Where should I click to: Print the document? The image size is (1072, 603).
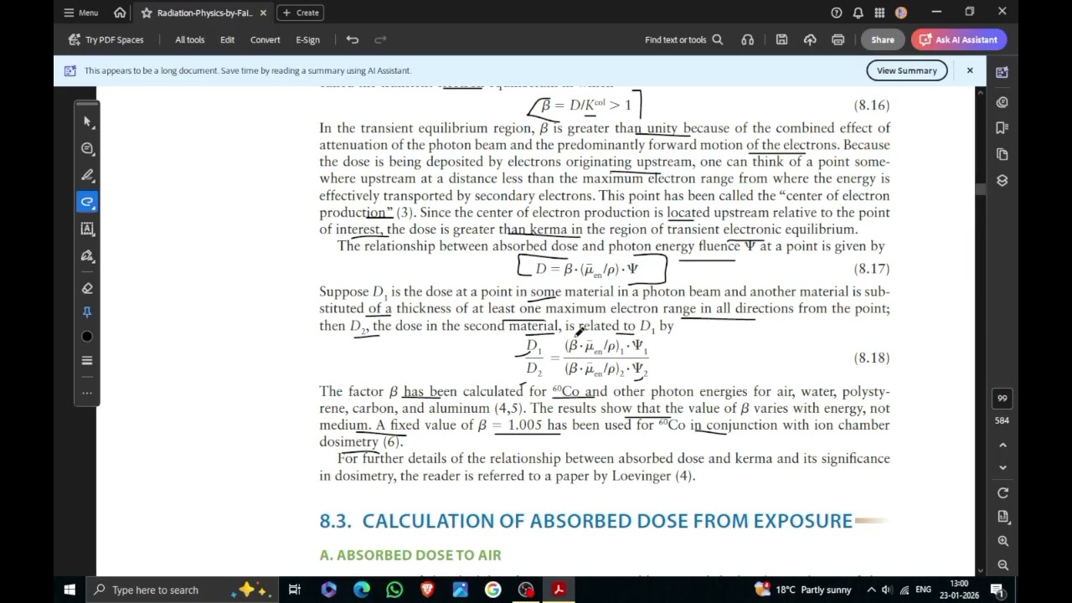[837, 39]
